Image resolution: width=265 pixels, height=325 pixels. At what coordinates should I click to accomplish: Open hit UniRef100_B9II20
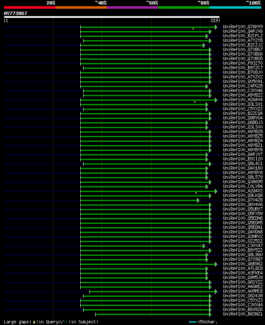pyautogui.click(x=243, y=159)
